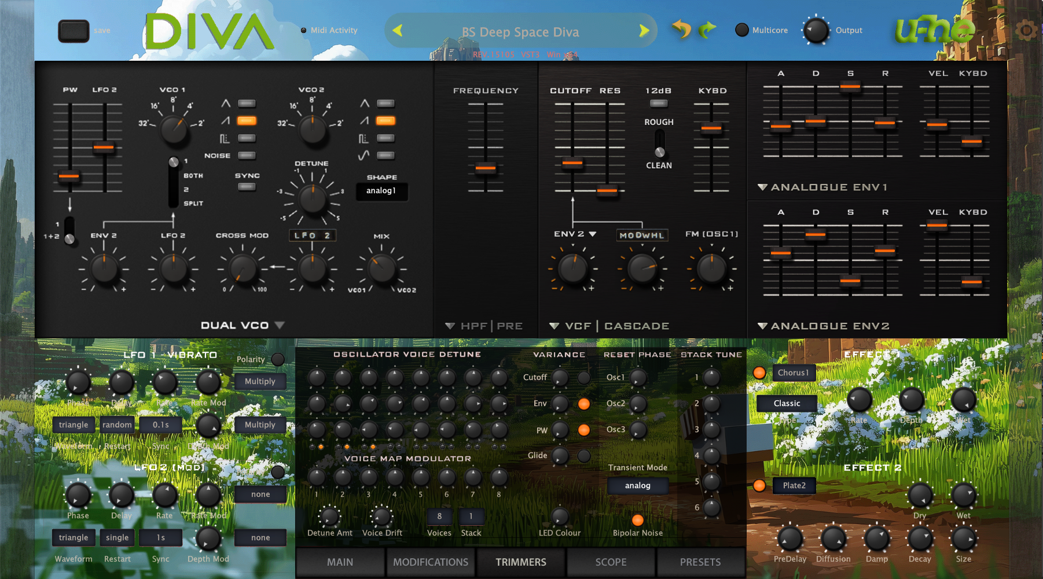The image size is (1043, 579).
Task: Toggle the Effect 1 Chorus1 power button
Action: click(759, 373)
